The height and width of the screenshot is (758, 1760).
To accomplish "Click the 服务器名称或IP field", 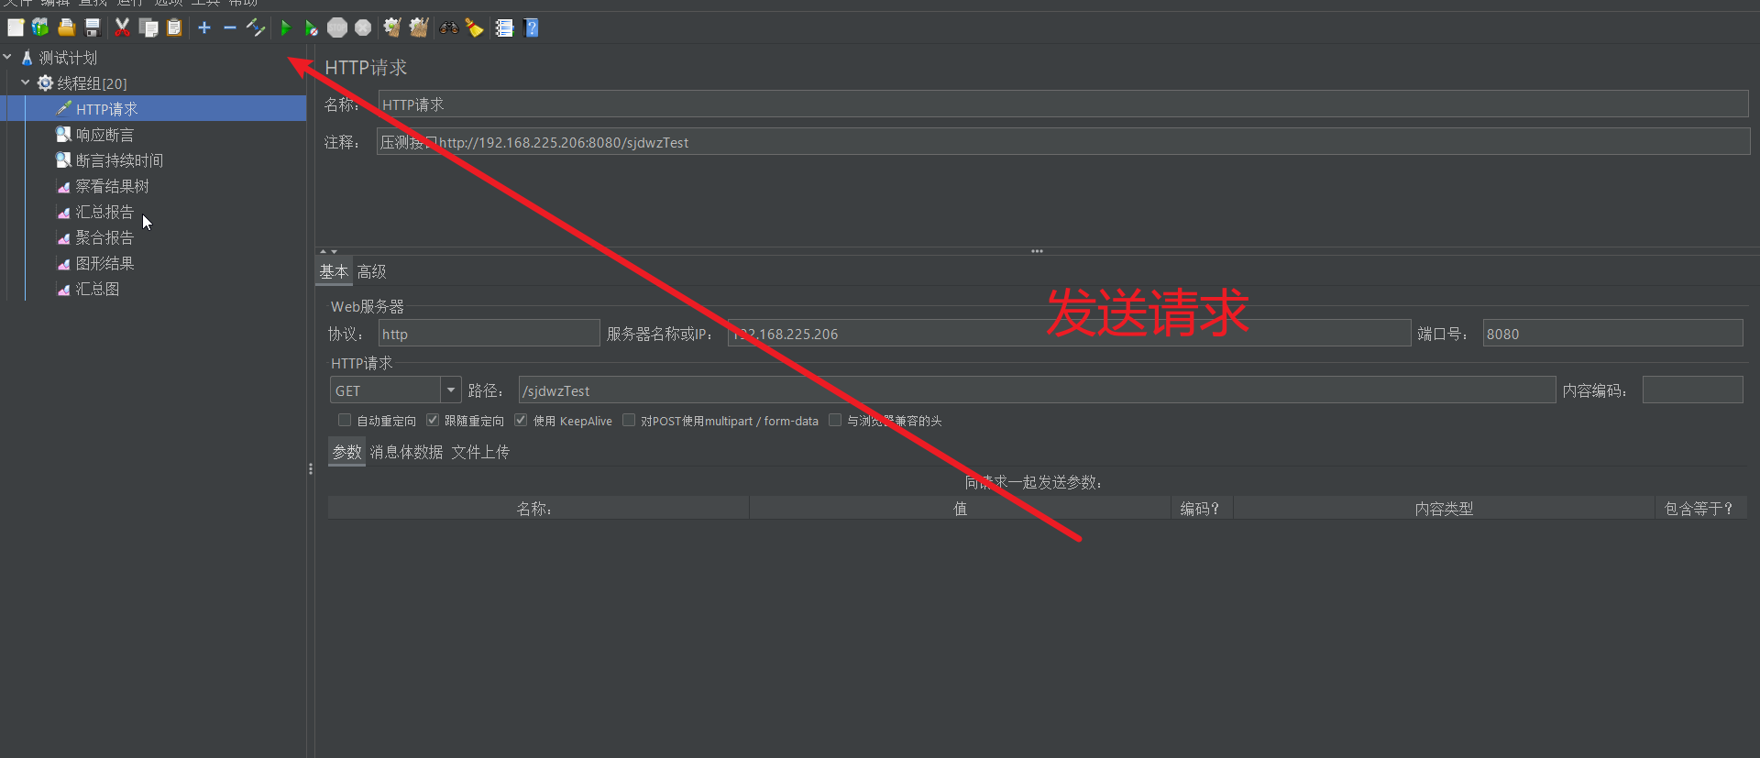I will [1069, 334].
